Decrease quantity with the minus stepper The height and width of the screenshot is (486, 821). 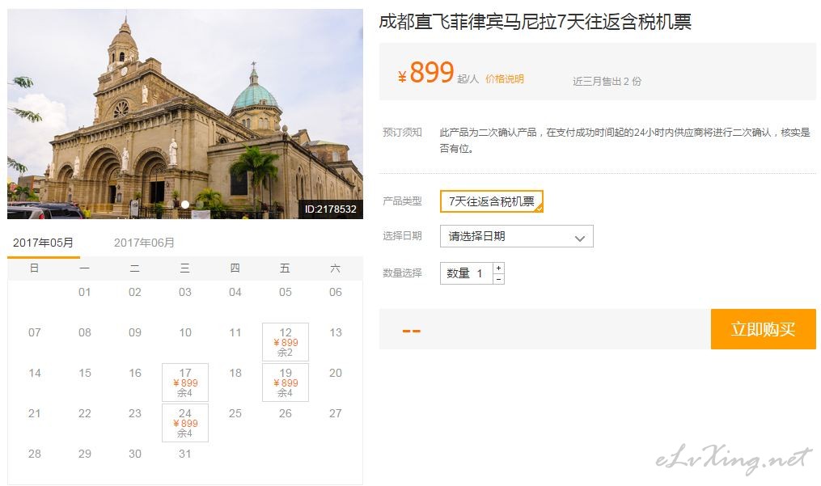point(498,279)
